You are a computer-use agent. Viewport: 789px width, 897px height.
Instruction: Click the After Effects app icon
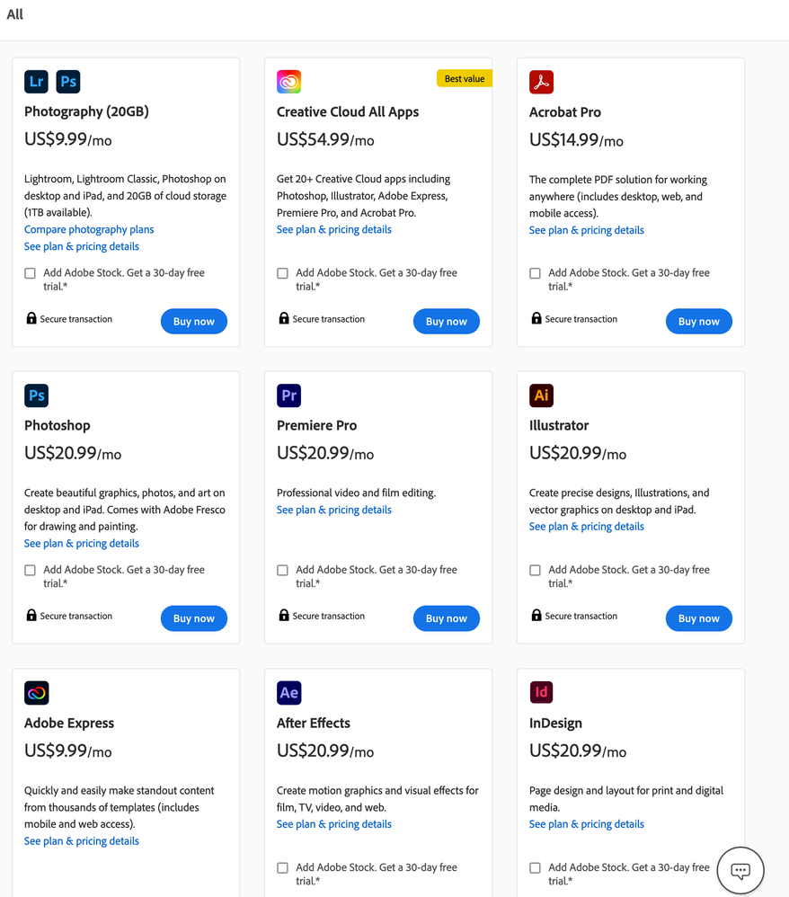pyautogui.click(x=288, y=693)
